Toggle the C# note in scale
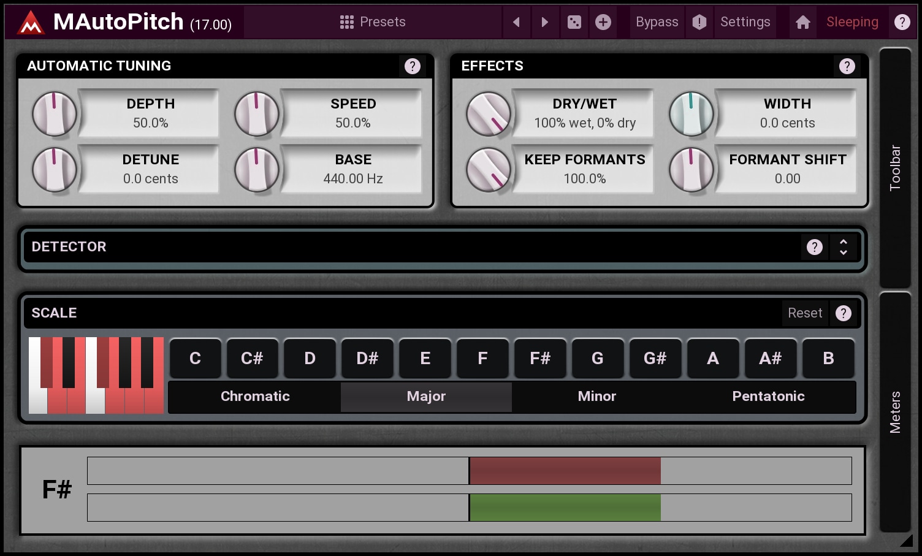 252,359
